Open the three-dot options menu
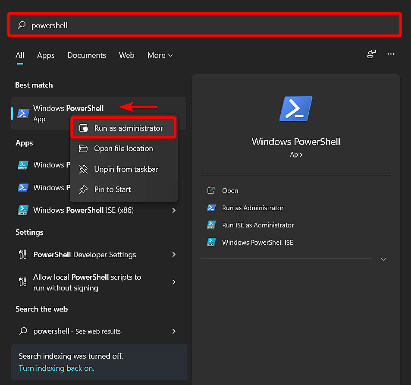The height and width of the screenshot is (385, 411). click(x=391, y=54)
